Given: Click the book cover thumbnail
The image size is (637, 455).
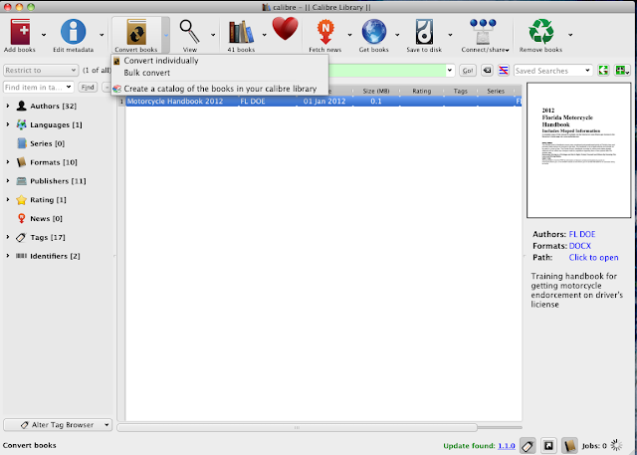Looking at the screenshot, I should coord(578,150).
